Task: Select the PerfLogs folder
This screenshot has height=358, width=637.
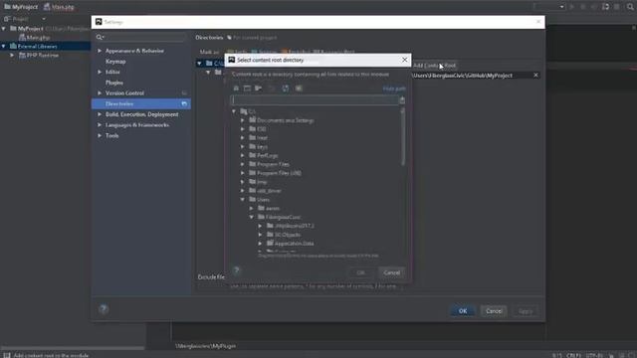Action: tap(268, 155)
